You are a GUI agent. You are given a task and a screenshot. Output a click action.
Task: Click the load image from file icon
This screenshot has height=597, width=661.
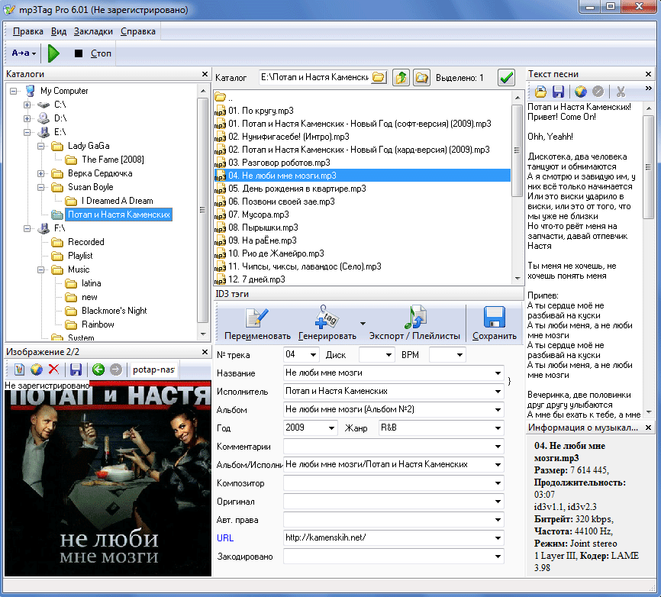[x=19, y=369]
